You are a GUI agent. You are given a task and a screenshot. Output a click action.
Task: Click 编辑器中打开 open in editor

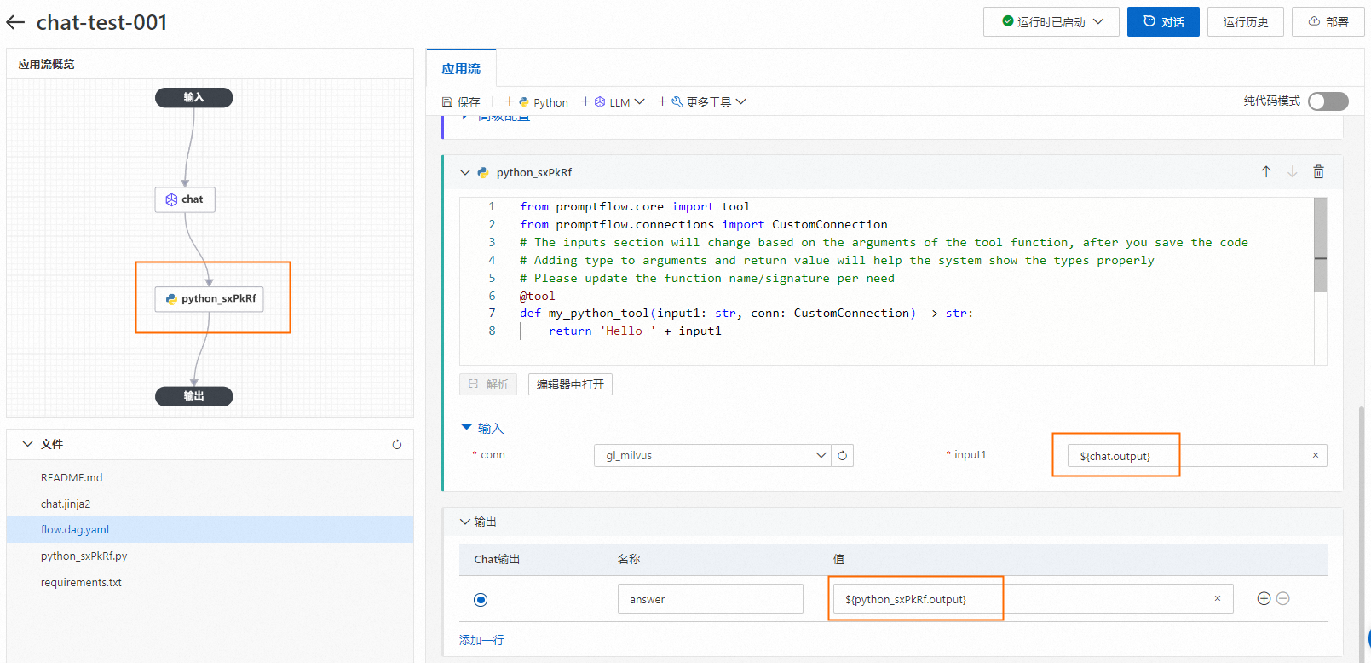570,384
